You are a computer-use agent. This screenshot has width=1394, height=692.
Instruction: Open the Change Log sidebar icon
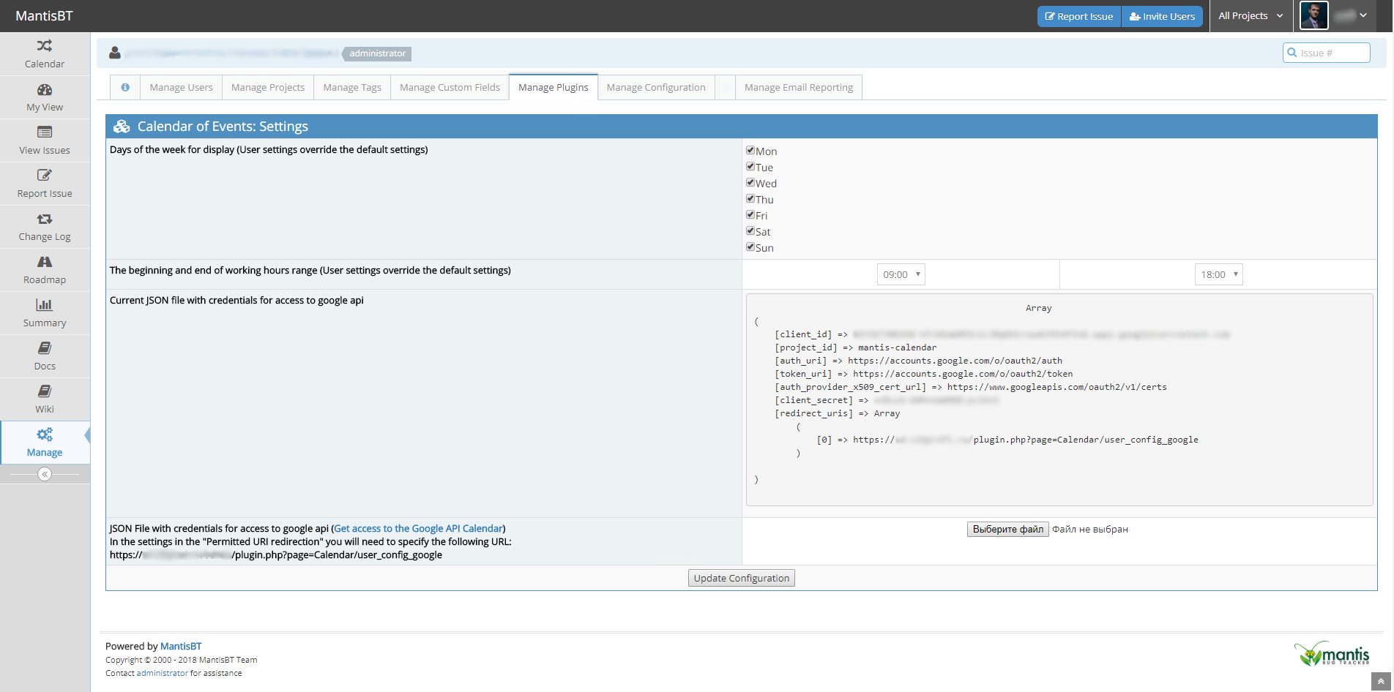(45, 219)
